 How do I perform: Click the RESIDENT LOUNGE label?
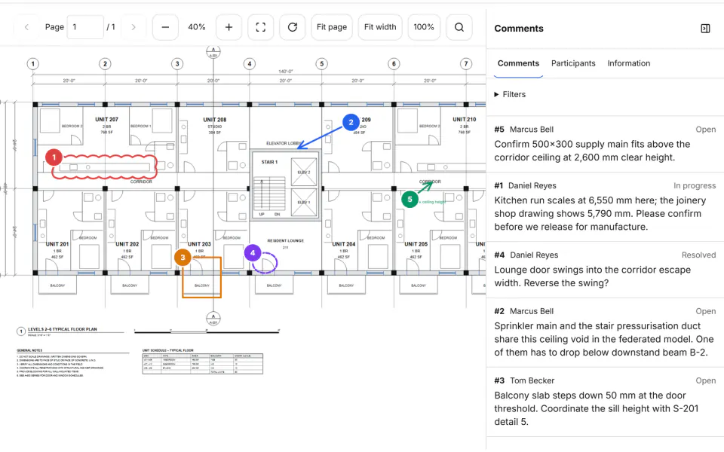[x=285, y=241]
